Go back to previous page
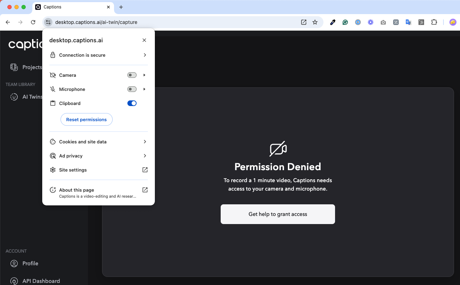Viewport: 460px width, 285px height. tap(8, 22)
